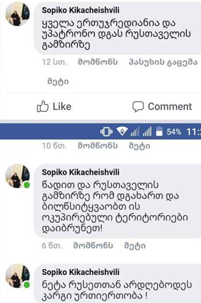The image size is (201, 303).
Task: Like the comment posted 6 წთ. ago
Action: (x=93, y=246)
